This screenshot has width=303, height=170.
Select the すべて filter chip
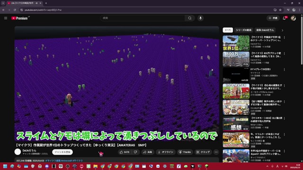[228, 30]
